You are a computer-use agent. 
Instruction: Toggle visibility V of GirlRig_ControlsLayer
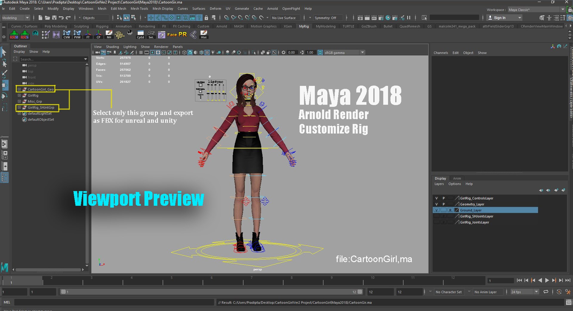point(436,198)
